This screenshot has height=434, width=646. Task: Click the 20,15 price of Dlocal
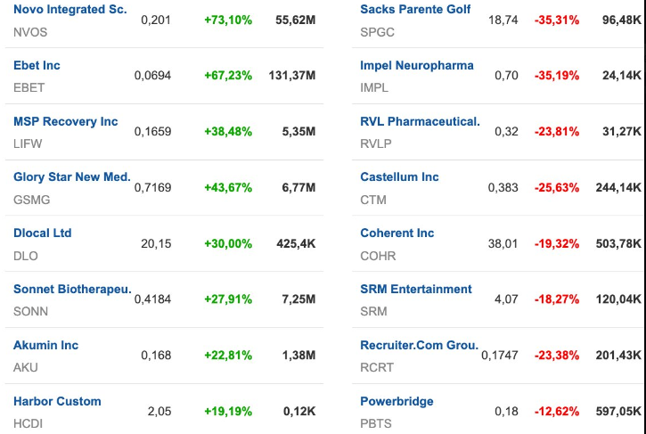point(156,244)
